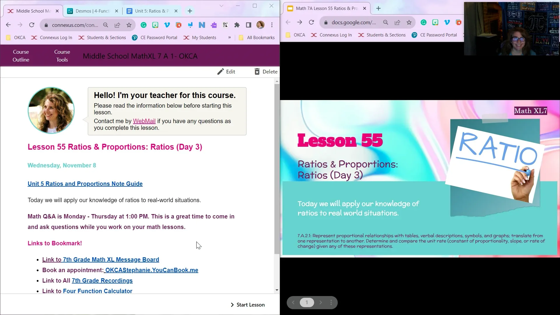Click the search icon in the Connexus address bar
The image size is (560, 315).
coord(106,25)
